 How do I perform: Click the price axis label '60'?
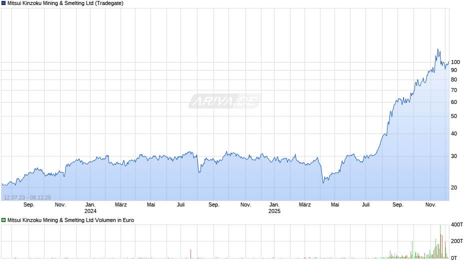click(454, 102)
